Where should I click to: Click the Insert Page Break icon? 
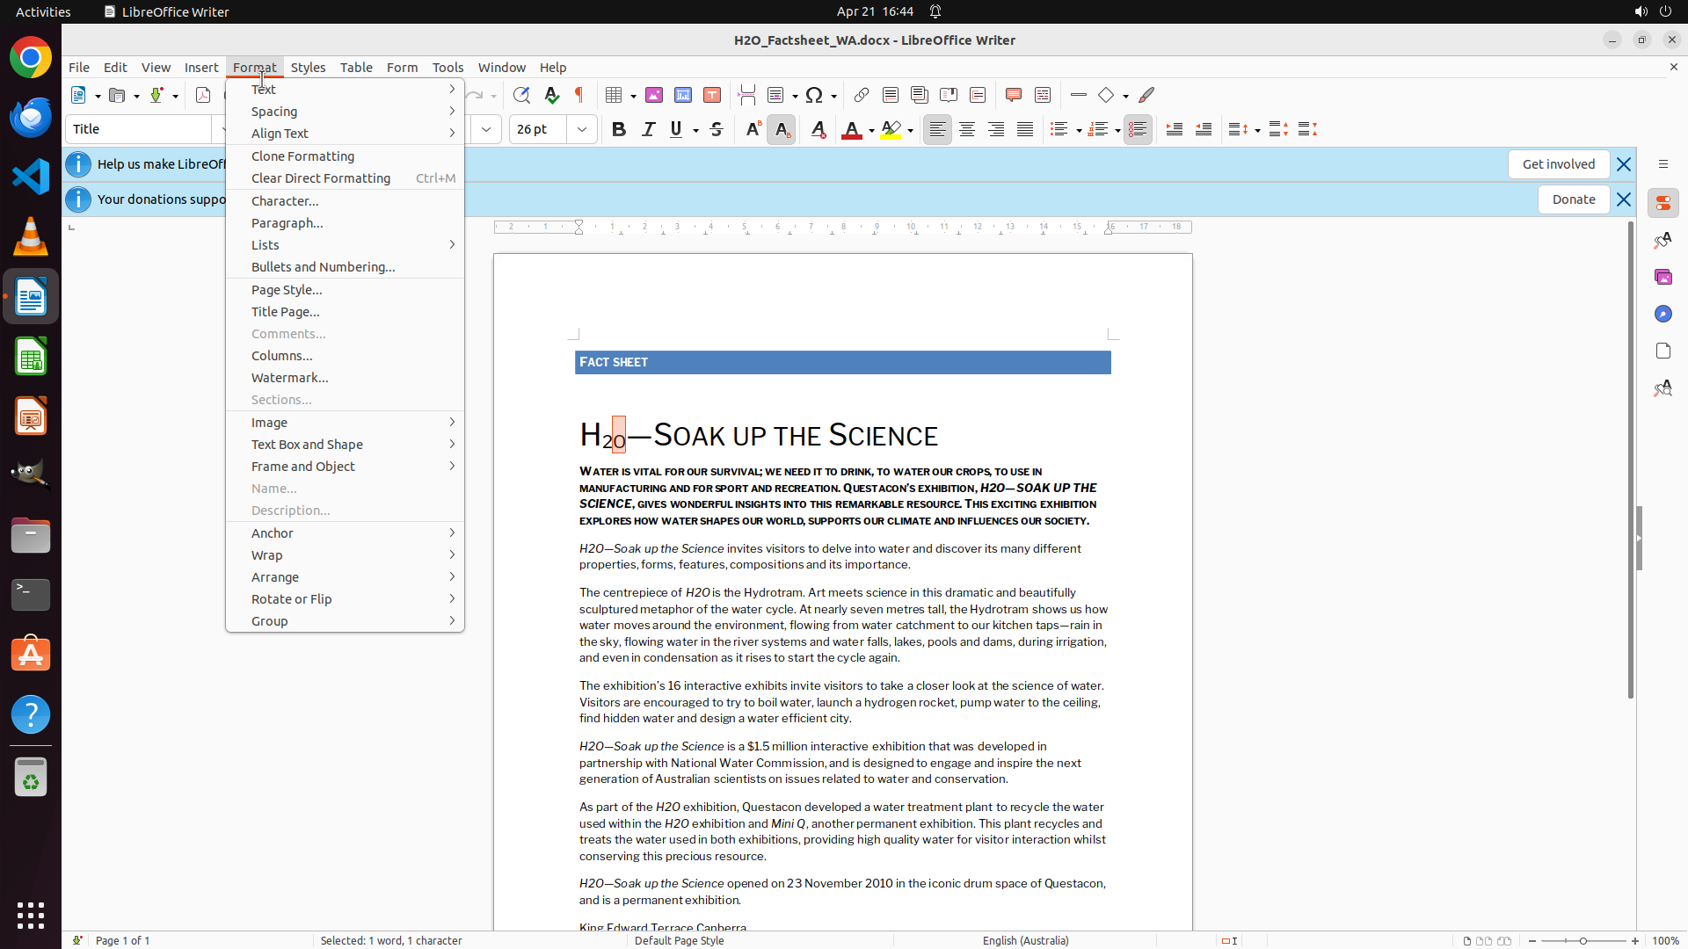[x=746, y=95]
